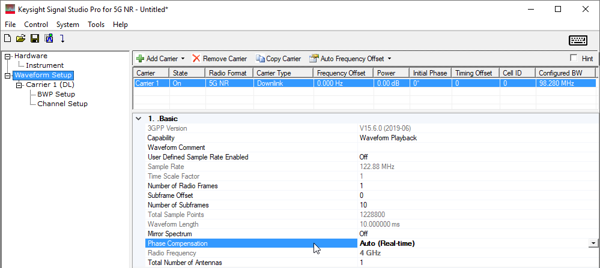Click the 0.000 Hz frequency offset cell

[343, 83]
